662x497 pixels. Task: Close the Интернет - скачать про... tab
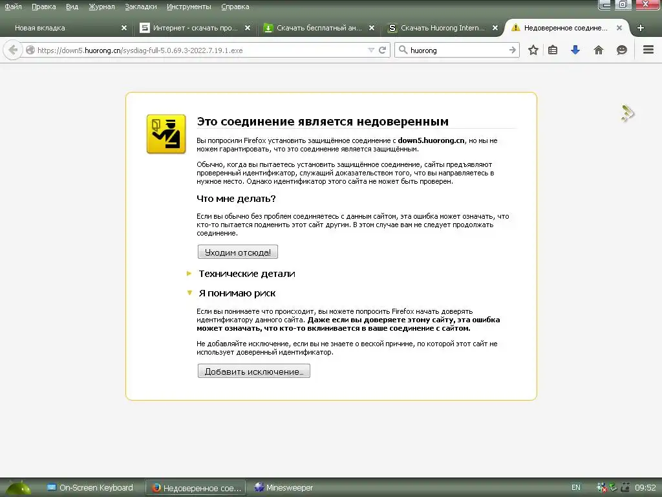tap(248, 28)
